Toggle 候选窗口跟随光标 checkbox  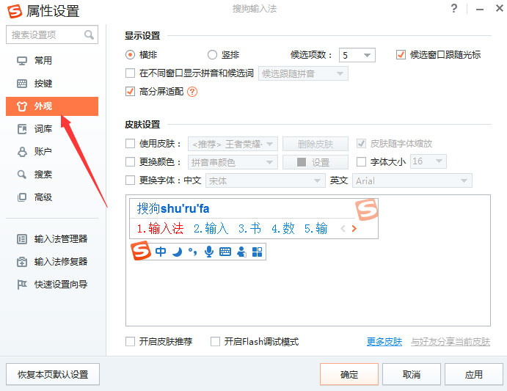pos(401,55)
